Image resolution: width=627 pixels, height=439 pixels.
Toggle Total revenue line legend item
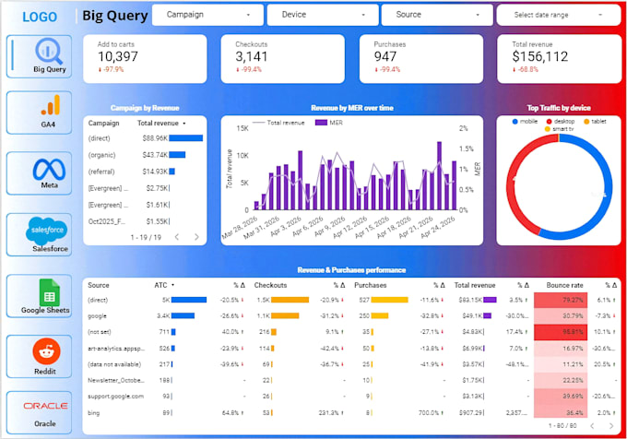pyautogui.click(x=278, y=123)
